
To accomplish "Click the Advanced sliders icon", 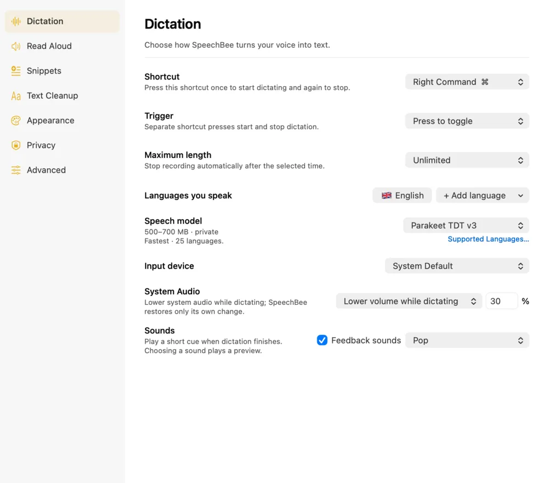I will coord(16,170).
